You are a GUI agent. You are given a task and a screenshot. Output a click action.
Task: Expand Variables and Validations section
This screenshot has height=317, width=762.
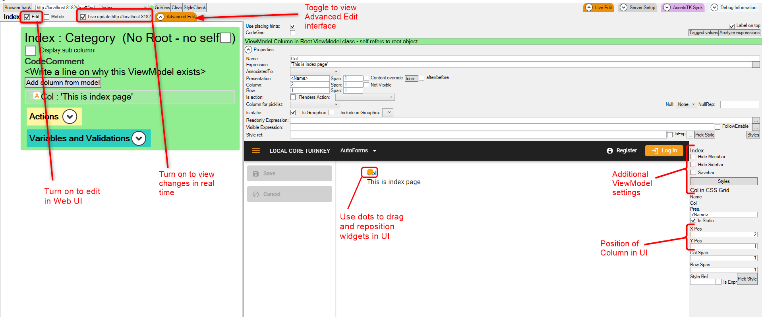(139, 138)
